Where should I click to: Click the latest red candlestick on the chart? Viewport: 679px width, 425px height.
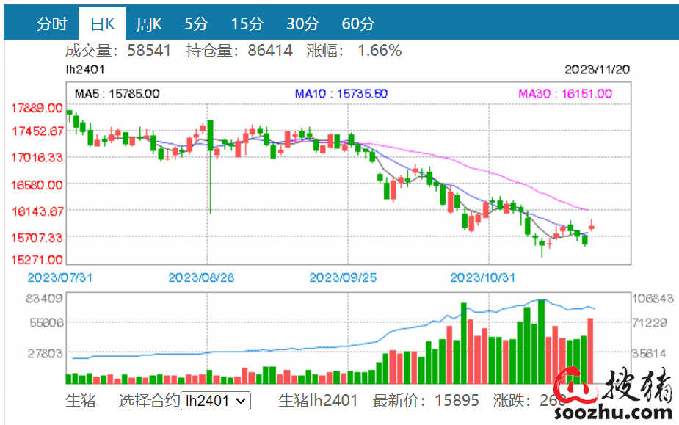pos(592,226)
